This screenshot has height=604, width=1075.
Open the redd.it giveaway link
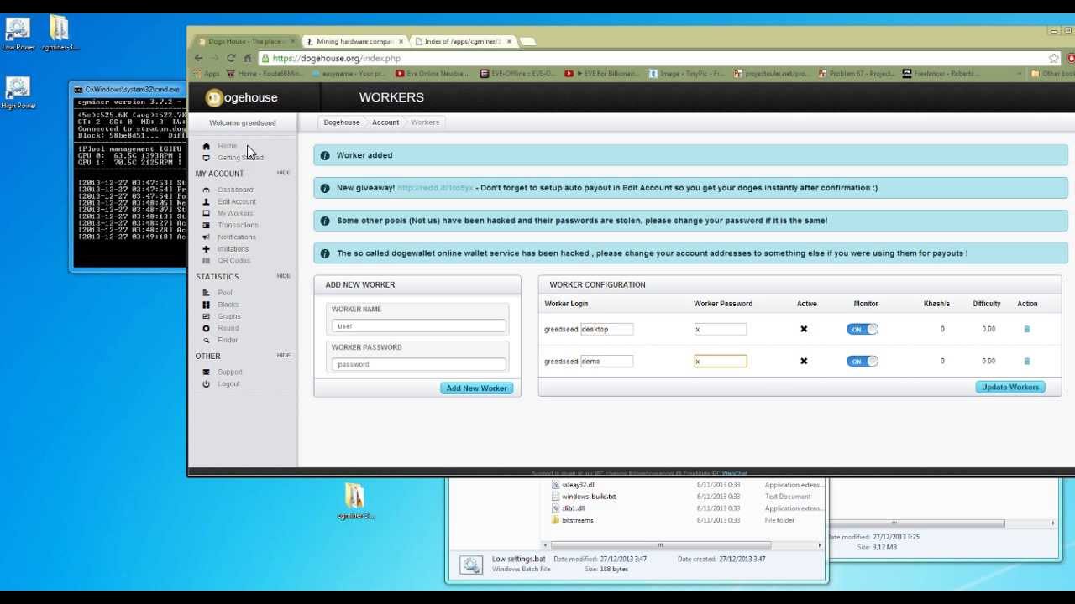(435, 188)
